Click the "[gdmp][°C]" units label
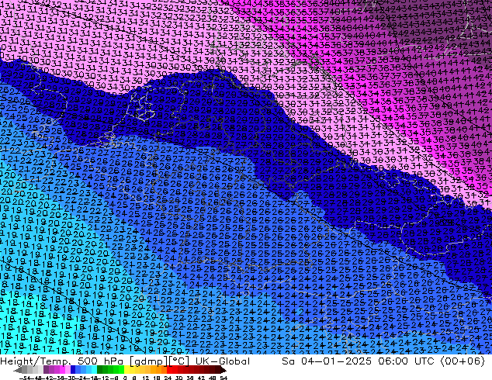Screen dimensions: 492x380 [159, 361]
